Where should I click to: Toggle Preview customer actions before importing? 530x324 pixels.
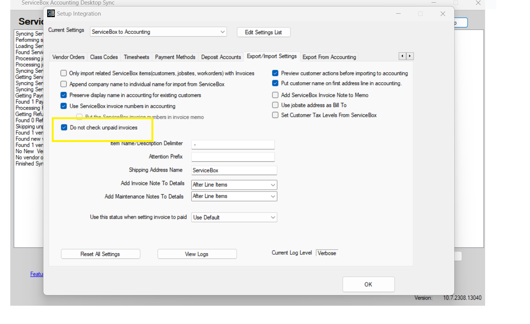275,73
